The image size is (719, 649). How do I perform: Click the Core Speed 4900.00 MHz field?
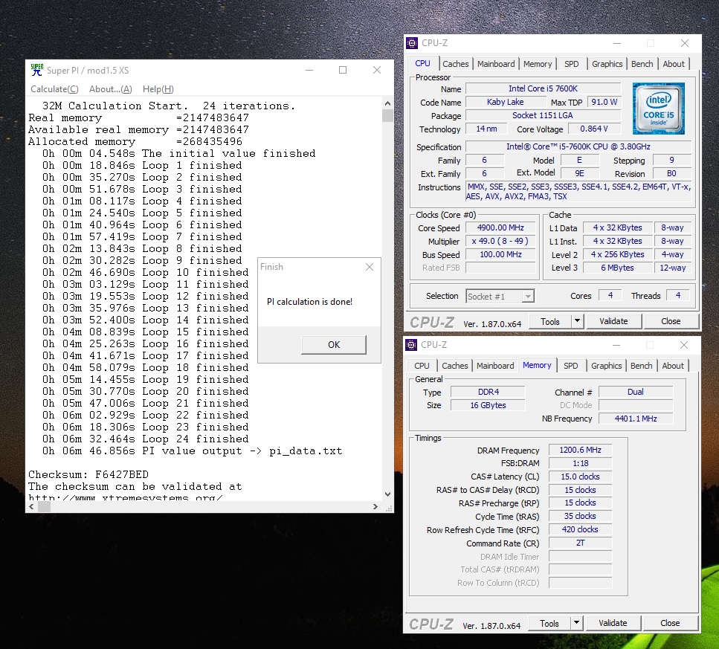click(500, 227)
